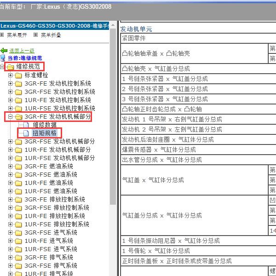276x276 pixels.
Task: Click the green back arrow icon
Action: click(x=4, y=51)
